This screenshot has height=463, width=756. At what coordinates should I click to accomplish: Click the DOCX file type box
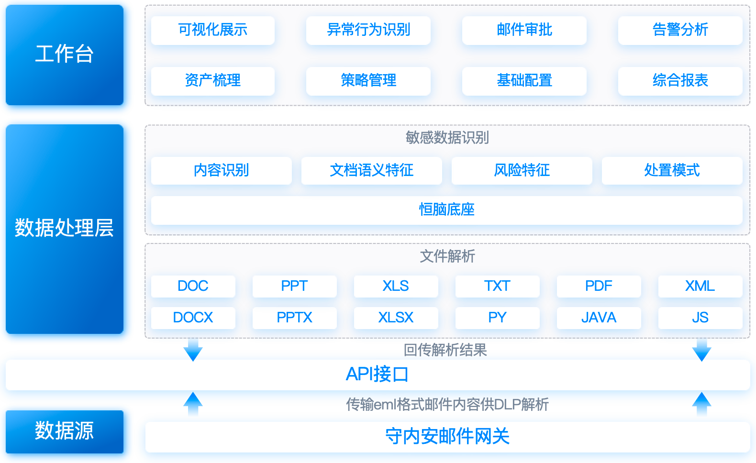tap(193, 318)
